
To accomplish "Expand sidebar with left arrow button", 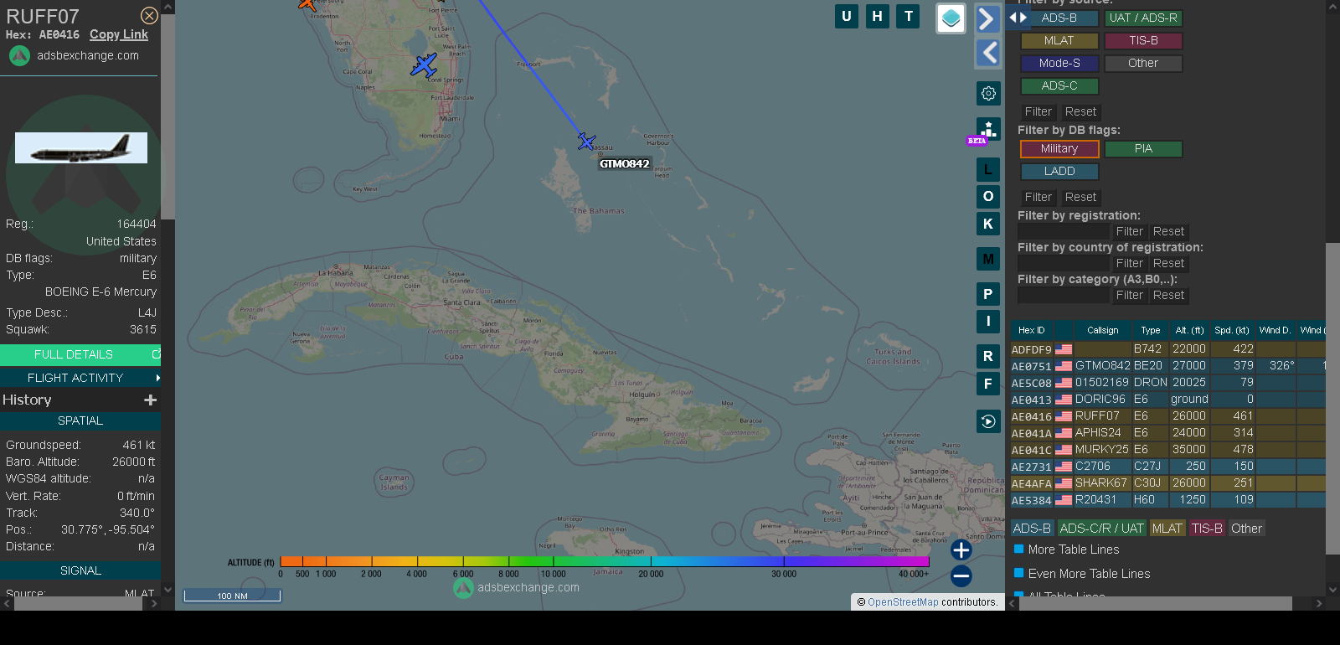I will click(987, 53).
